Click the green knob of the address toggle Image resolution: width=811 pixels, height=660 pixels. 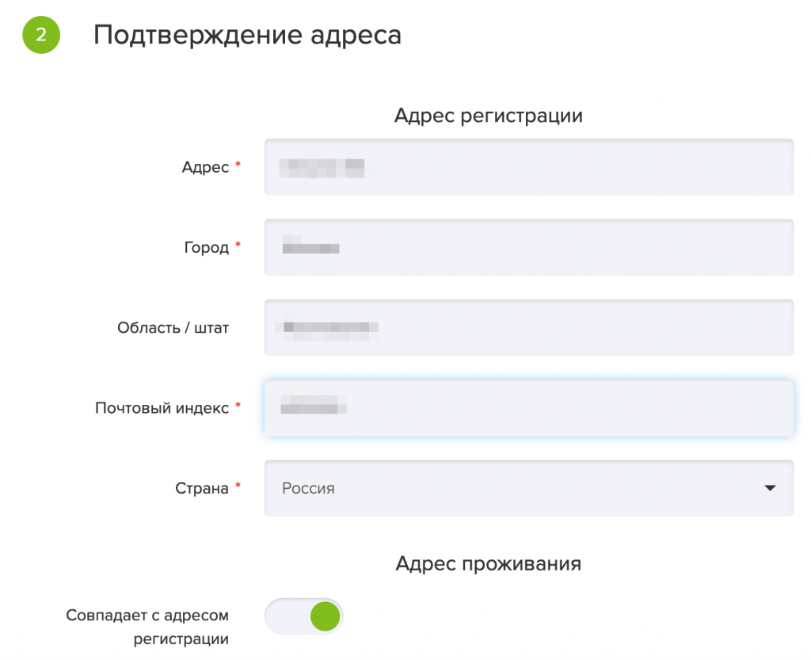325,616
